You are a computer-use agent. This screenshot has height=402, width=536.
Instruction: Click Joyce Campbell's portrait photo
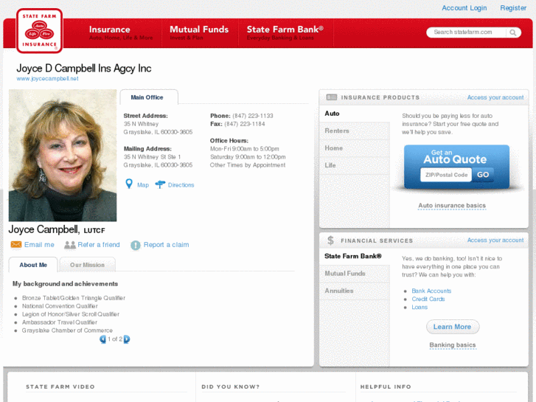pyautogui.click(x=63, y=156)
